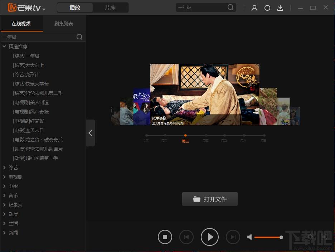Click the sidebar search magnifier icon
The height and width of the screenshot is (252, 335).
[79, 37]
